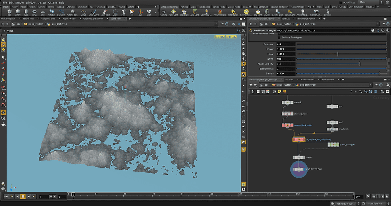This screenshot has height=206, width=391.
Task: Toggle the pin on the scene view pane
Action: (x=222, y=24)
